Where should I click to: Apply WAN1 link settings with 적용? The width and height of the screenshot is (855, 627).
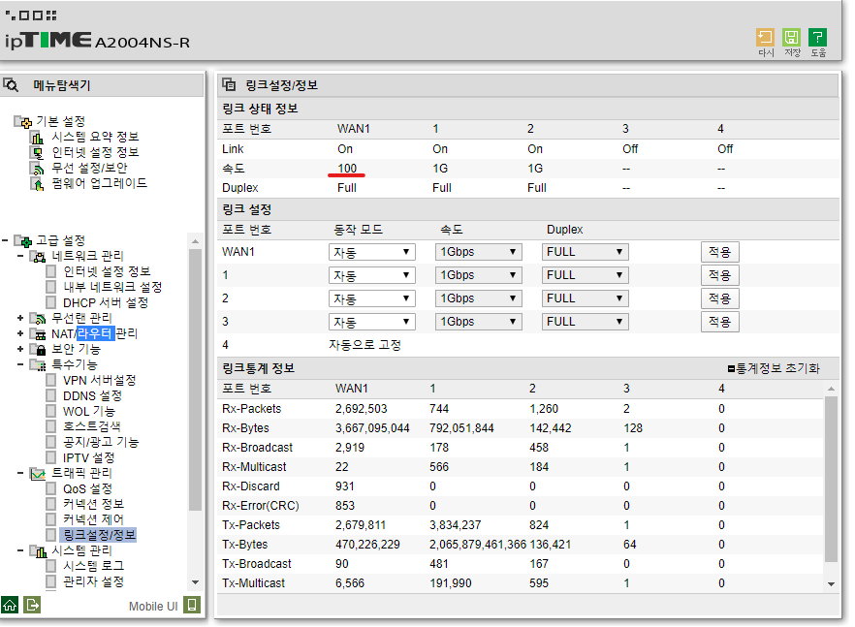tap(719, 252)
